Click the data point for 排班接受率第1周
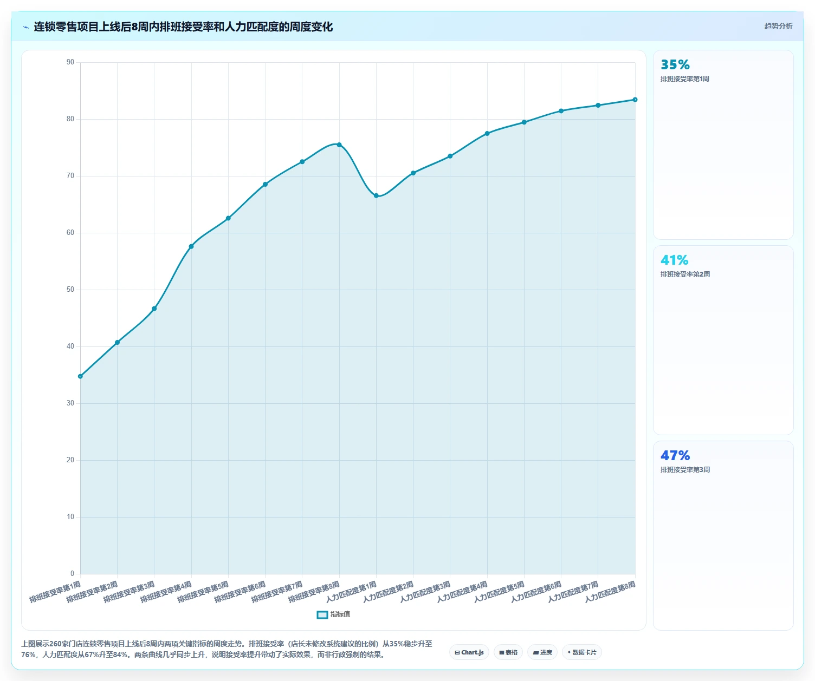Image resolution: width=815 pixels, height=681 pixels. [80, 376]
